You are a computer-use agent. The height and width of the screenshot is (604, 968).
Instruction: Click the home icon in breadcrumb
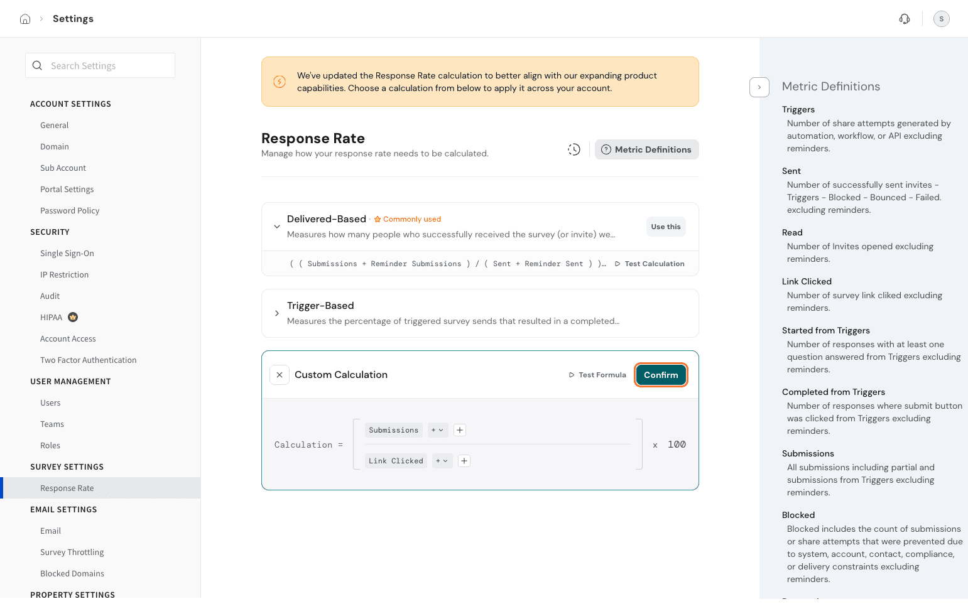coord(25,19)
